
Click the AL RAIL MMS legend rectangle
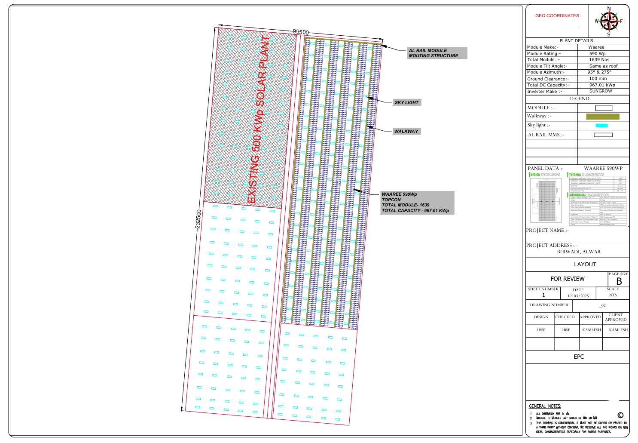tap(603, 135)
